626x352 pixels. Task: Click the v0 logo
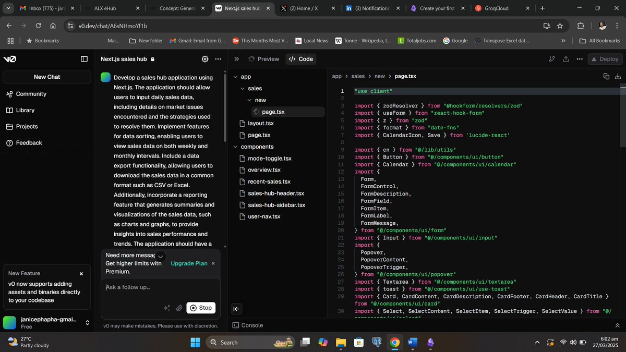coord(9,59)
